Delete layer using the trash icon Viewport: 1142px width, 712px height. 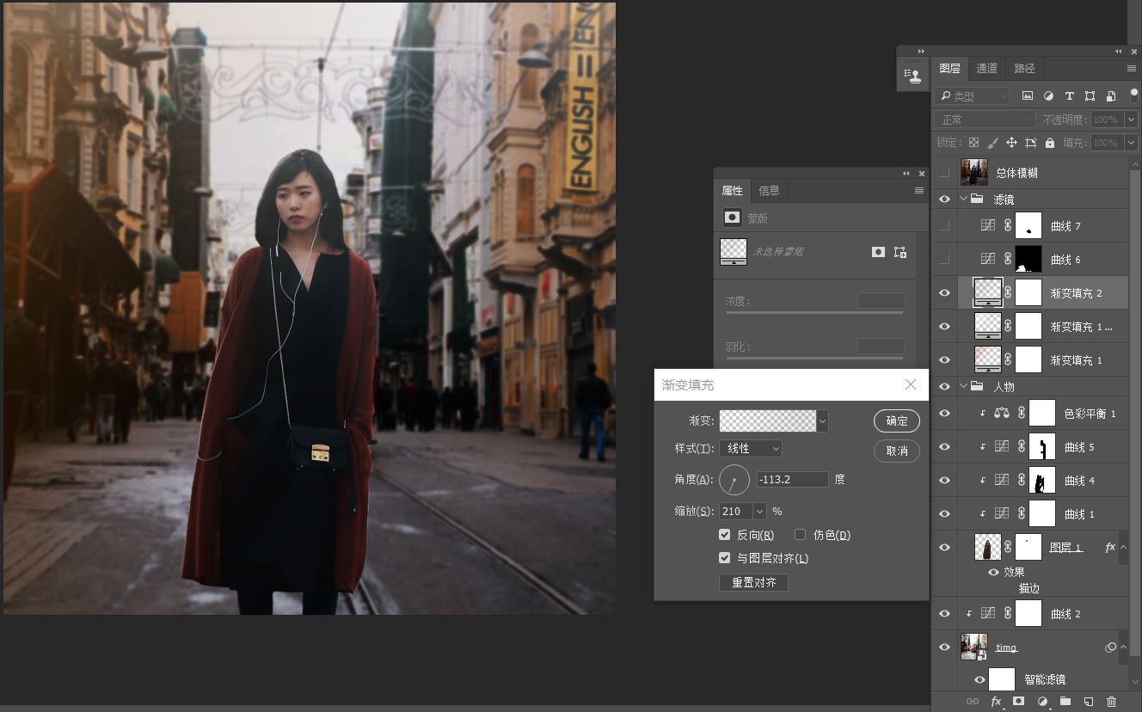[x=1111, y=702]
